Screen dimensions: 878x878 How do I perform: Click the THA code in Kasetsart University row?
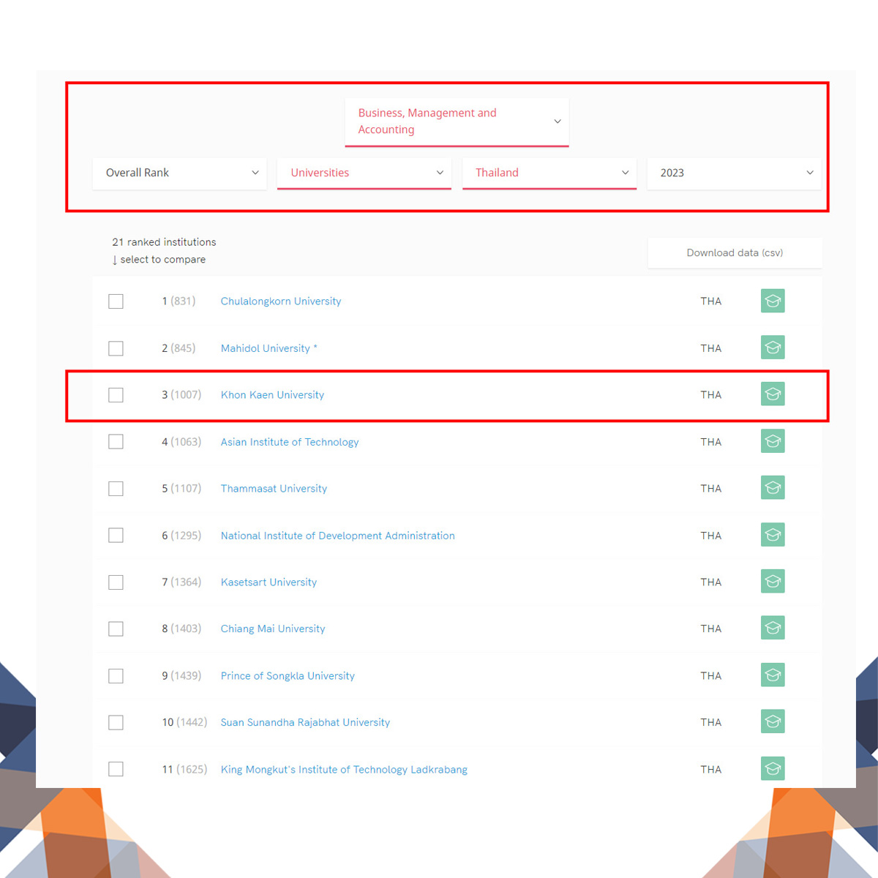(710, 582)
